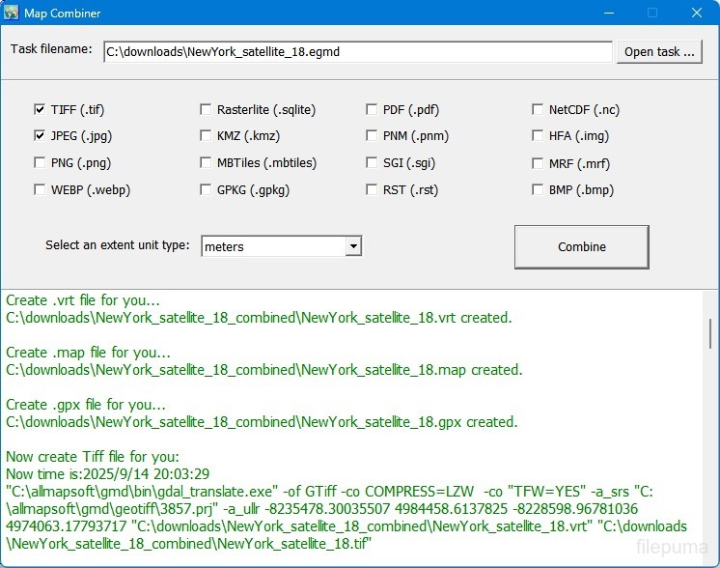The image size is (720, 568).
Task: Enable WEBP (.webp) output checkbox
Action: point(40,190)
